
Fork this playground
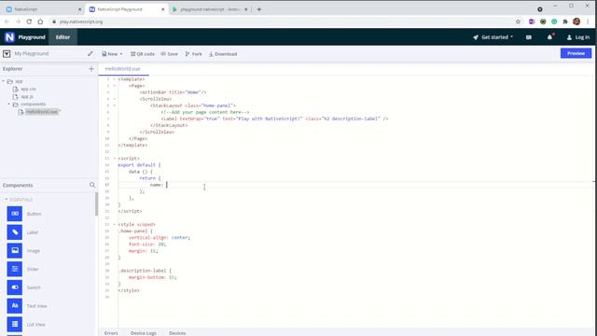click(x=193, y=54)
